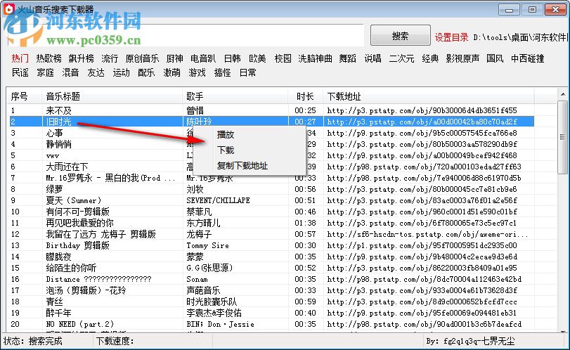Open the 友达 category
570x350 pixels.
[x=96, y=72]
